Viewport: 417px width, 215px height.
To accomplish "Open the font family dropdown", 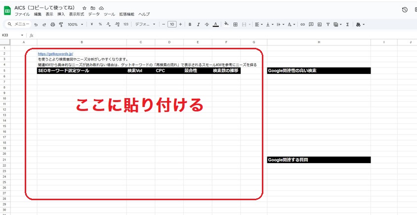I will click(x=145, y=24).
